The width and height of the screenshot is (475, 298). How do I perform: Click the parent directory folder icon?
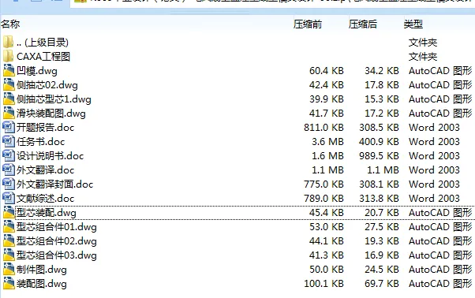8,42
